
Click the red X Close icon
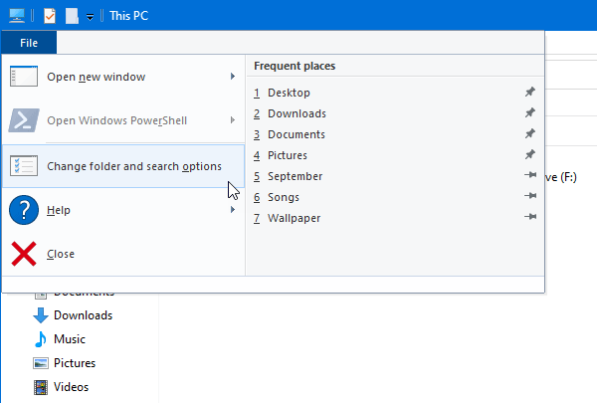point(24,254)
